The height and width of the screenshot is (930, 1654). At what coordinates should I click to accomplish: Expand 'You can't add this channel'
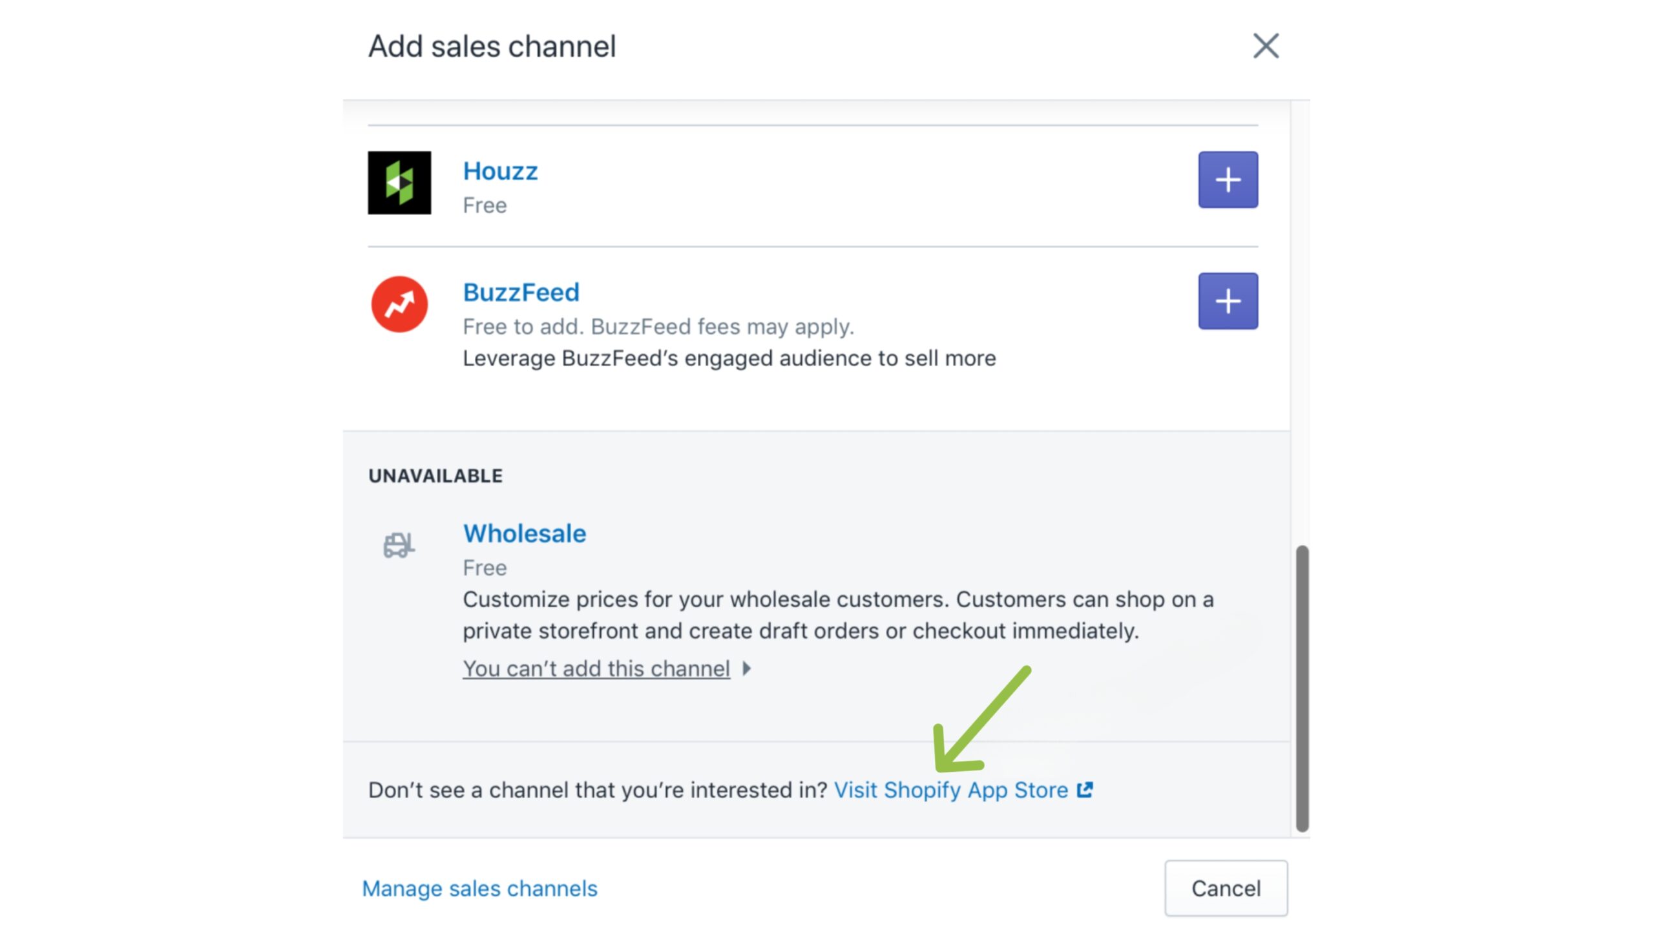(596, 668)
